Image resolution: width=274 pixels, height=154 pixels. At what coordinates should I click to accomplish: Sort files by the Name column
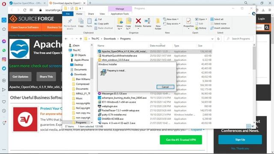101,46
